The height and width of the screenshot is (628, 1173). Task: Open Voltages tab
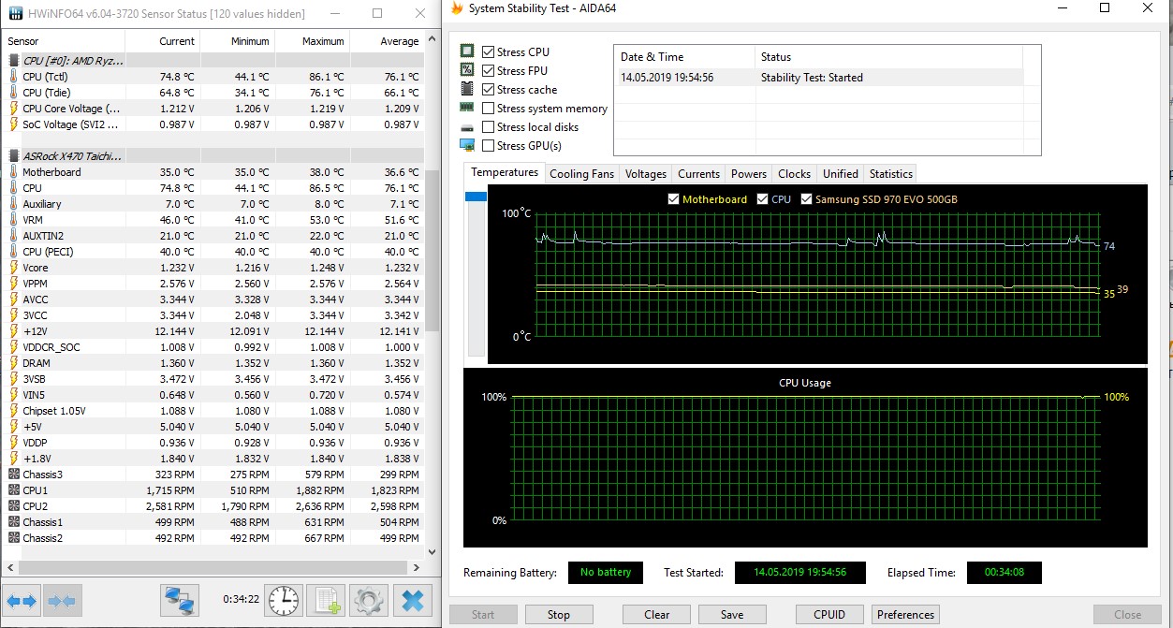646,174
